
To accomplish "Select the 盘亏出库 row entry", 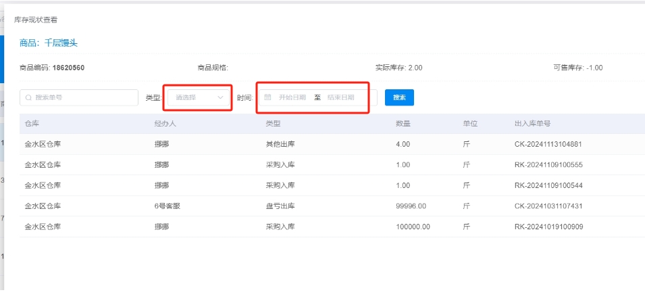I will pyautogui.click(x=280, y=206).
